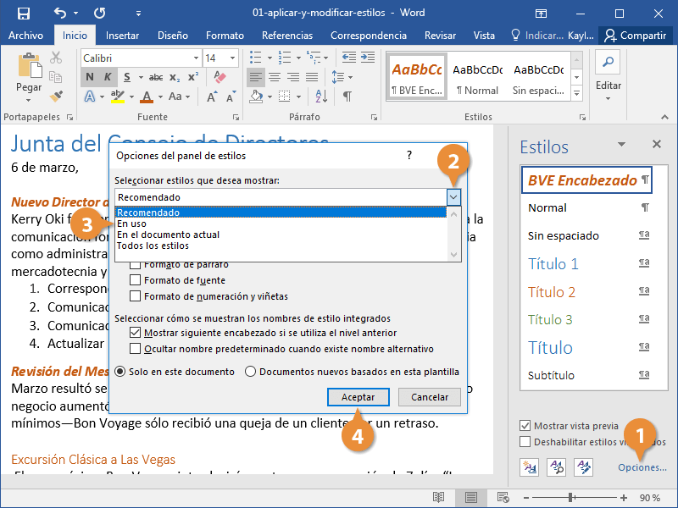This screenshot has width=678, height=508.
Task: Cut selection with the scissors icon
Action: coord(56,58)
